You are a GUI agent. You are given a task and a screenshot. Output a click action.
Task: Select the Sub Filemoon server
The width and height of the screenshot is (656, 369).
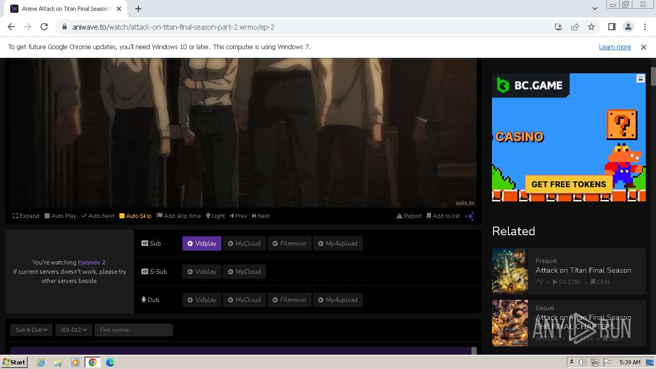click(289, 243)
